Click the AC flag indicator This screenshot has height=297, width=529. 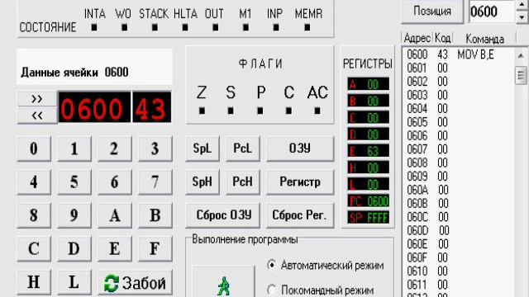[317, 111]
